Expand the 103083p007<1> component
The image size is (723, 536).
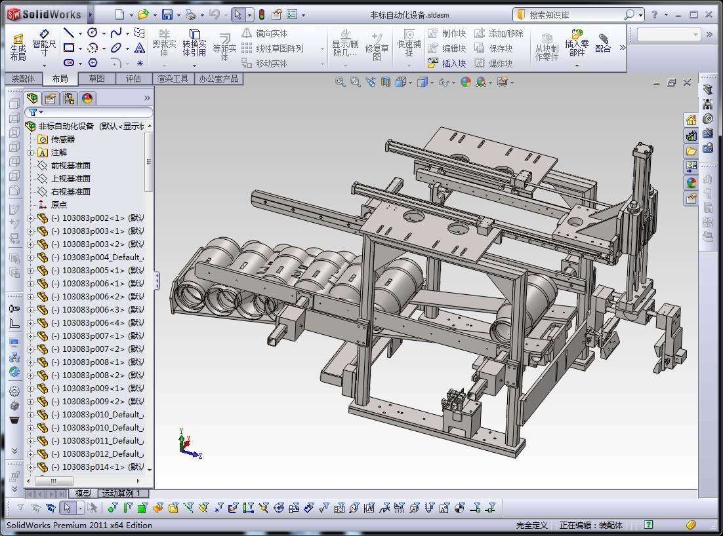[x=30, y=336]
